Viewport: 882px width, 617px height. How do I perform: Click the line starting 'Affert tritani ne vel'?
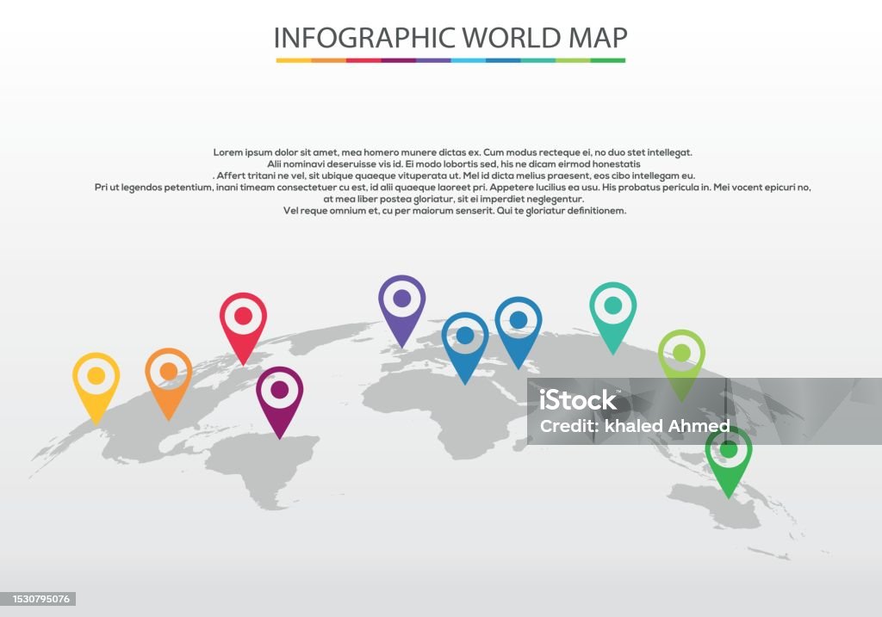coord(454,176)
